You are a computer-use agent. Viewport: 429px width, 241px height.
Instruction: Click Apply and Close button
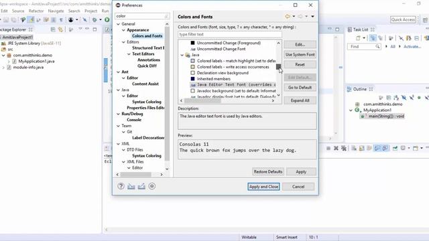pyautogui.click(x=263, y=187)
